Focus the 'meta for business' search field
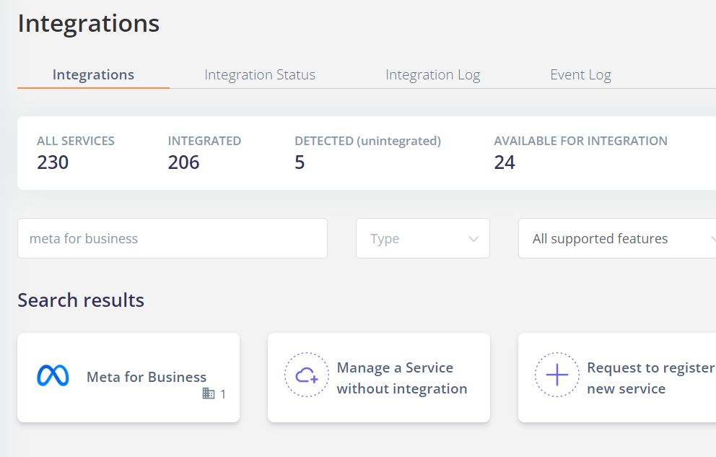Image resolution: width=716 pixels, height=457 pixels. point(172,238)
